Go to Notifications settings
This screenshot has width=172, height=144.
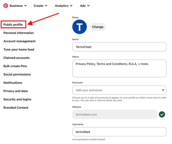coord(13,83)
